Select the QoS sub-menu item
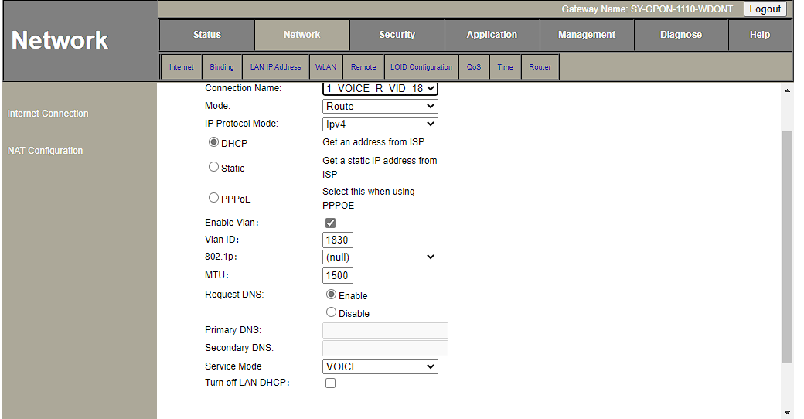 [473, 67]
